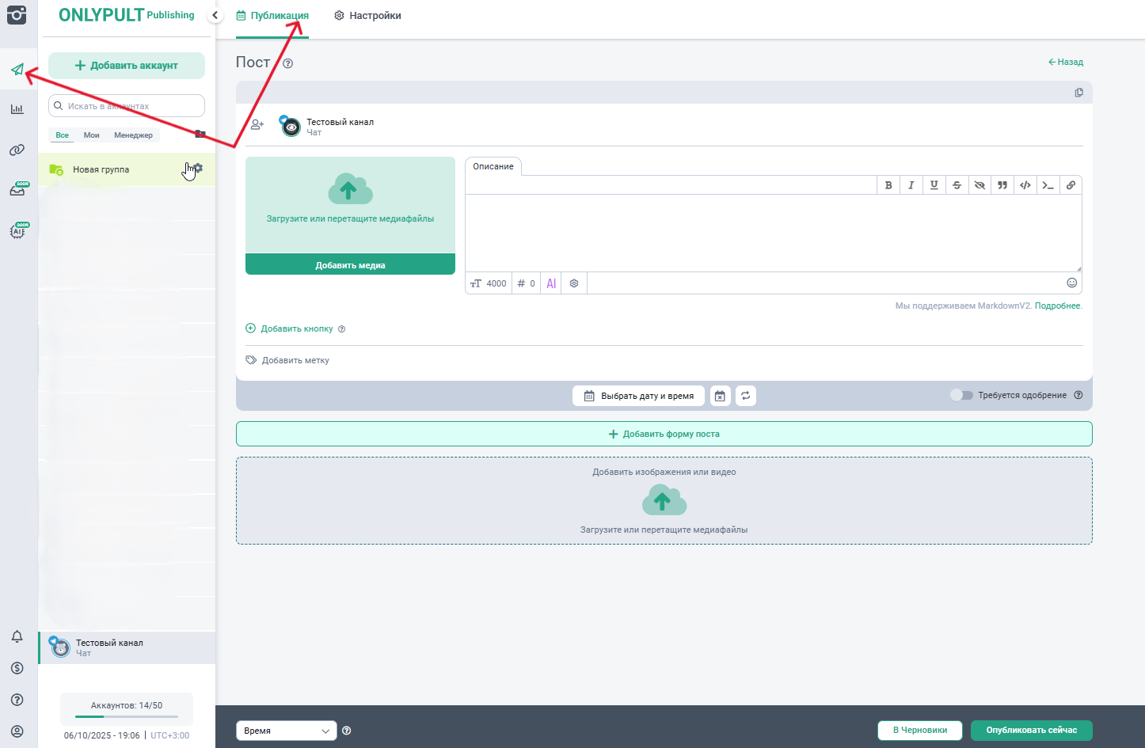Screen dimensions: 1145x748
Task: Click the notifications bell icon
Action: [x=17, y=636]
